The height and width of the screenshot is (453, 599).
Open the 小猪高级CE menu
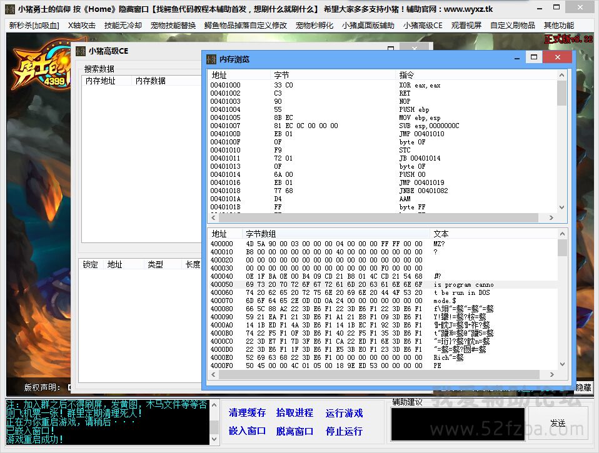tap(422, 26)
